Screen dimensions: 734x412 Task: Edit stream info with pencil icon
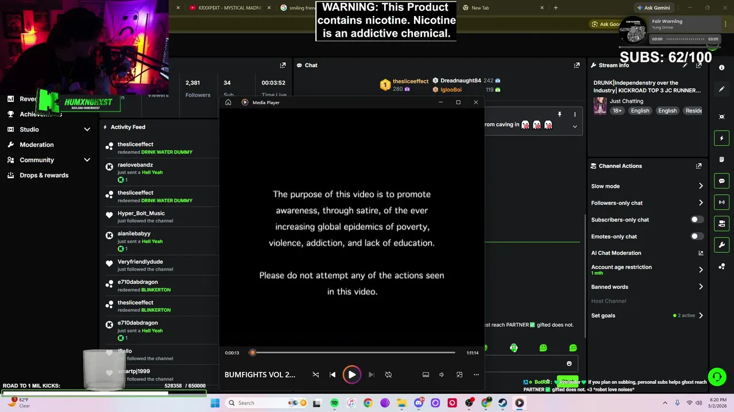click(x=685, y=65)
